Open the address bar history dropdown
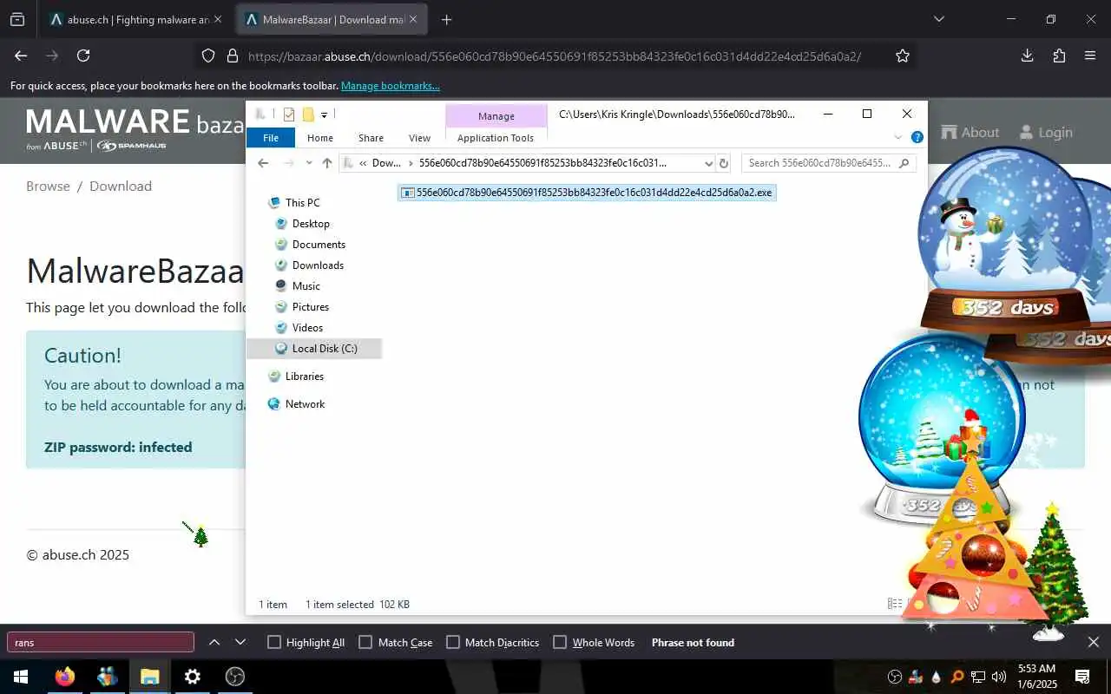 tap(708, 163)
